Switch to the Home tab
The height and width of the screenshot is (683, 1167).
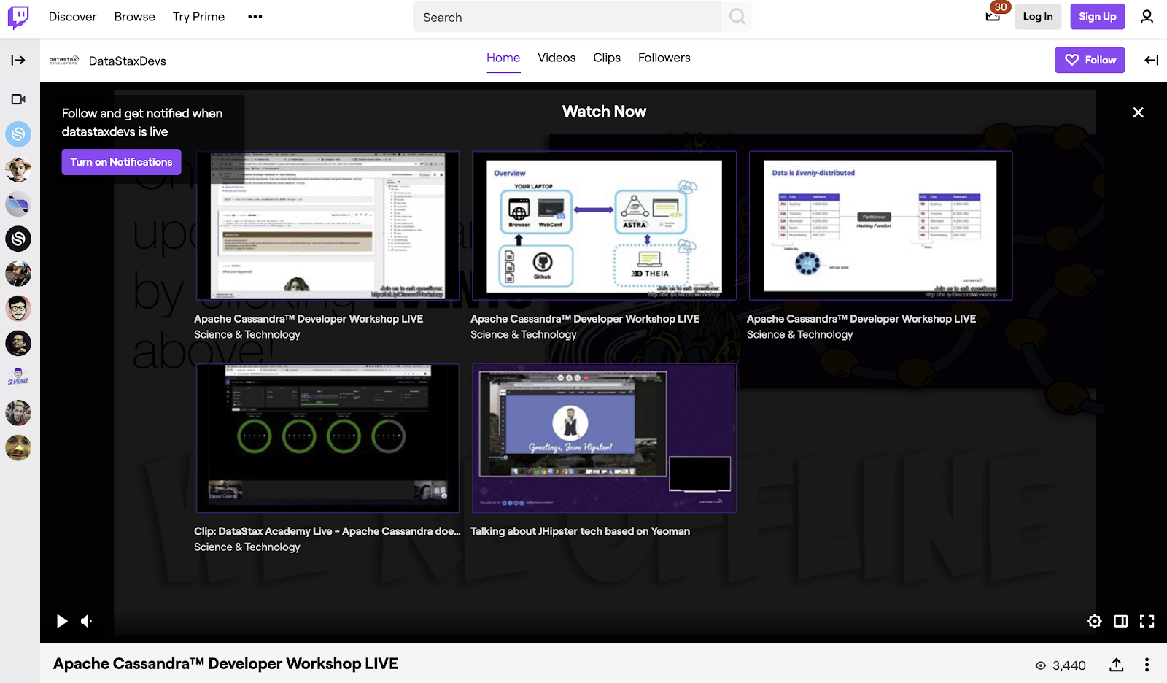click(x=503, y=58)
